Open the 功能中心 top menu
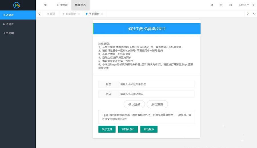 click(81, 5)
